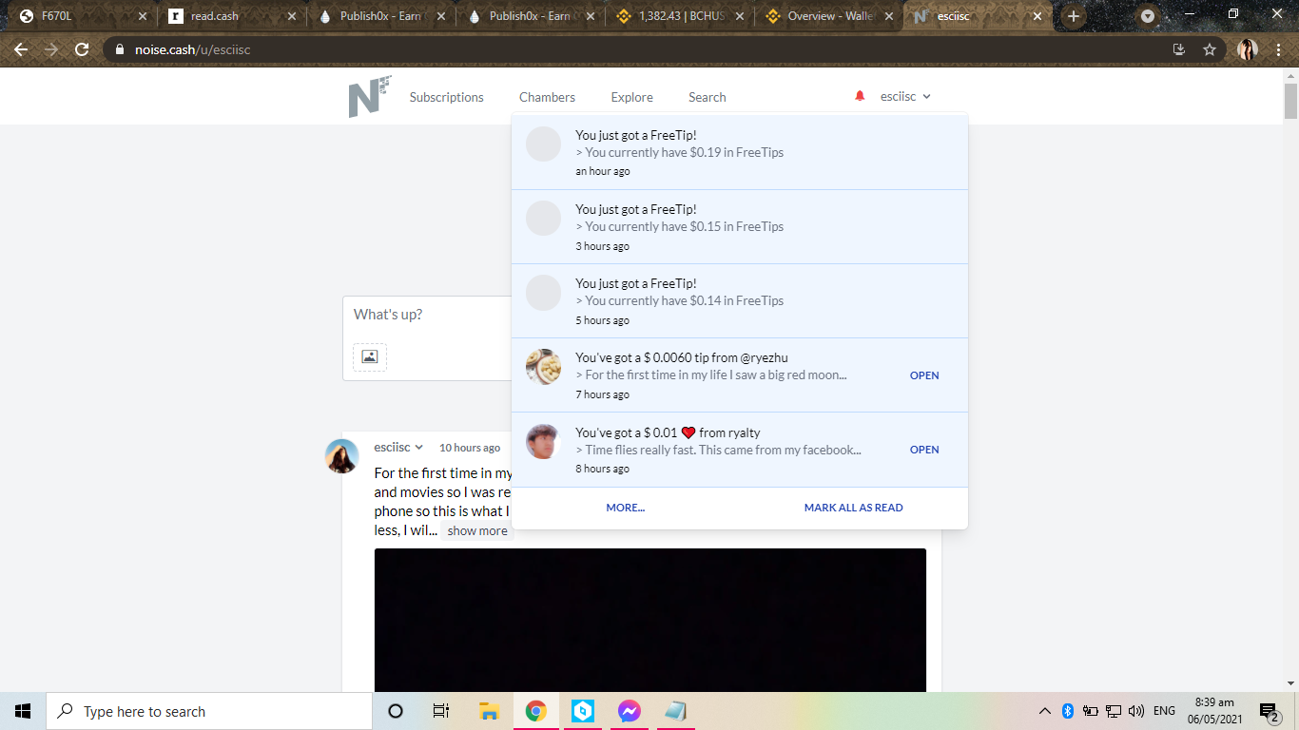Screen dimensions: 1299x730
Task: Click the $0.14 FreeTip notification
Action: pos(740,301)
